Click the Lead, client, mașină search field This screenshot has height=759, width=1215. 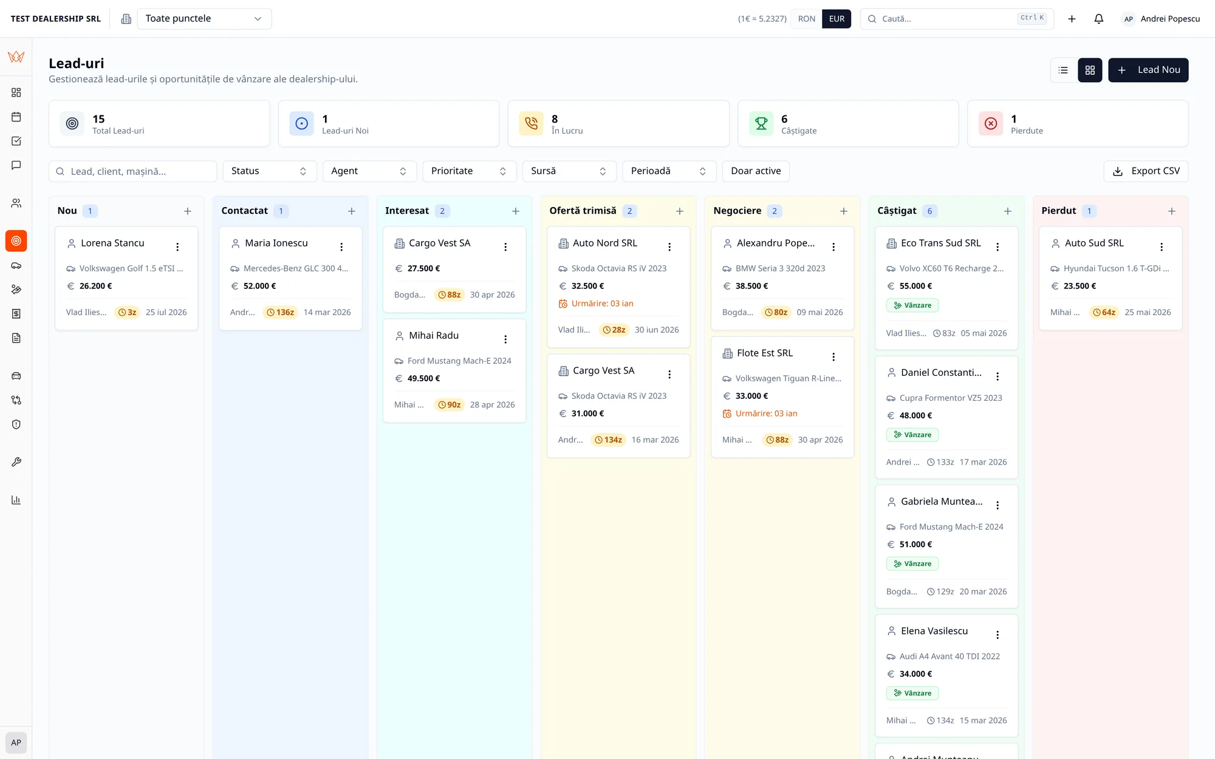pos(132,171)
